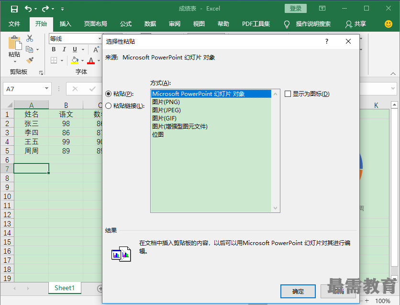Open the fill color dropdown arrow
The width and height of the screenshot is (400, 305).
coord(82,60)
